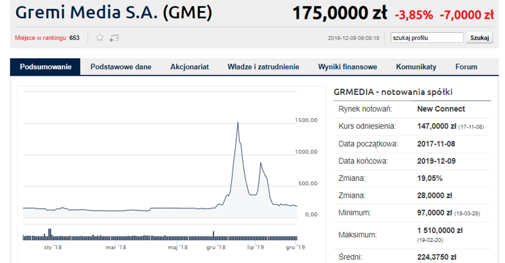The image size is (505, 263).
Task: Select the Średni value 224,3750 zł
Action: (437, 257)
